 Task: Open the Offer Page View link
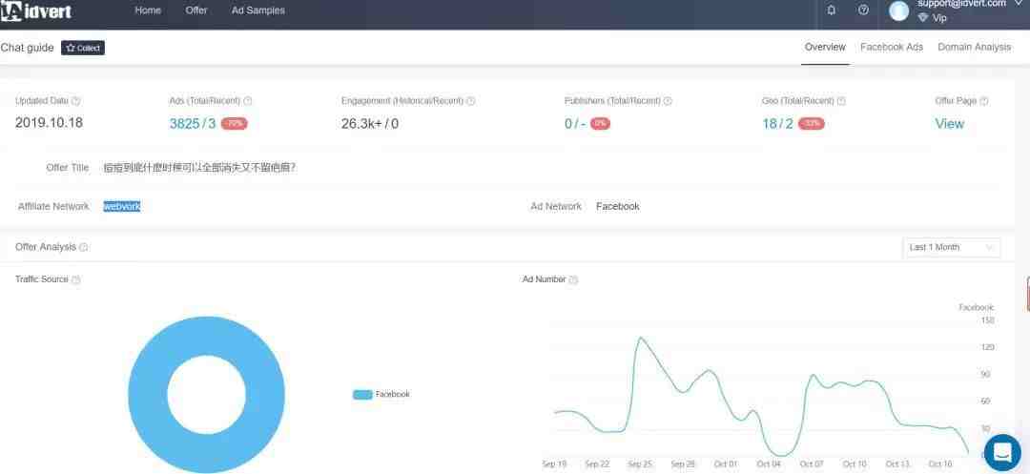949,124
